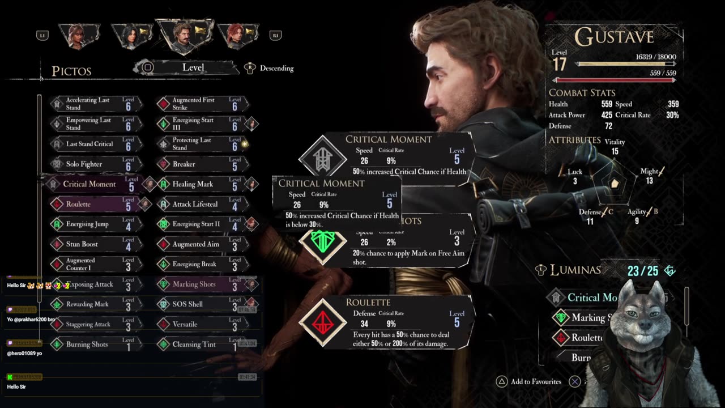The image size is (725, 408).
Task: Pick the Cleansing Tint picto
Action: tap(200, 345)
